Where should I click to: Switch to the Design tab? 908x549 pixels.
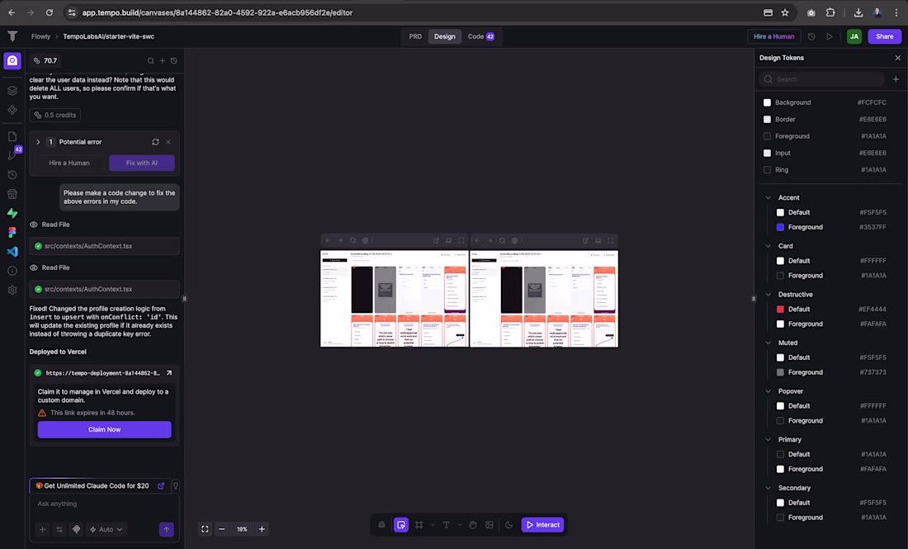(x=445, y=36)
